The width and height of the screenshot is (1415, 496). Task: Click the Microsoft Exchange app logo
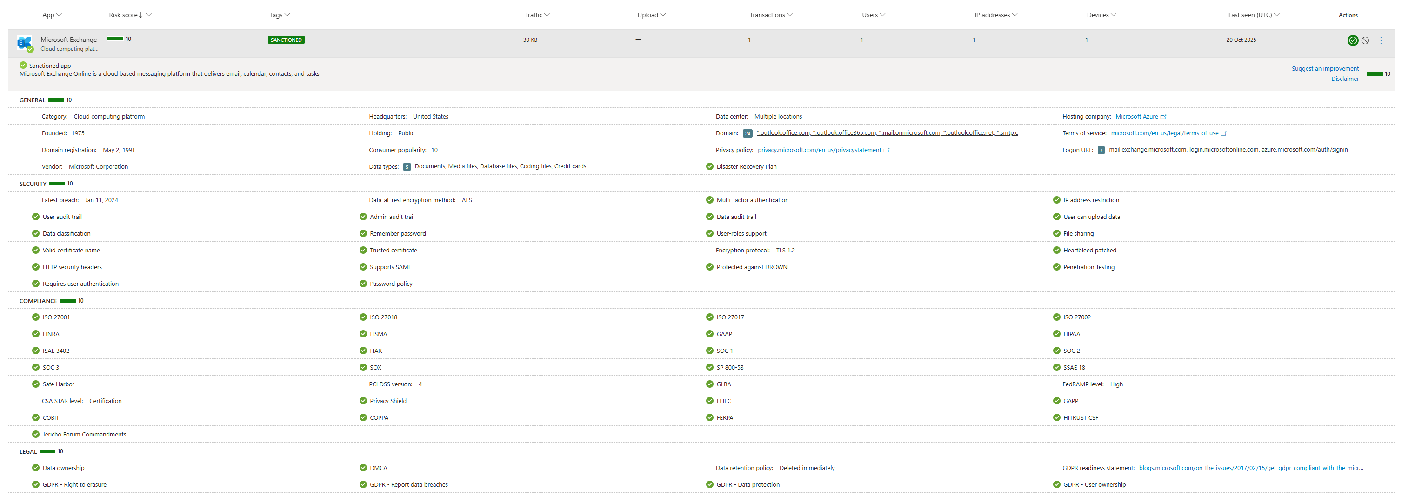click(24, 43)
